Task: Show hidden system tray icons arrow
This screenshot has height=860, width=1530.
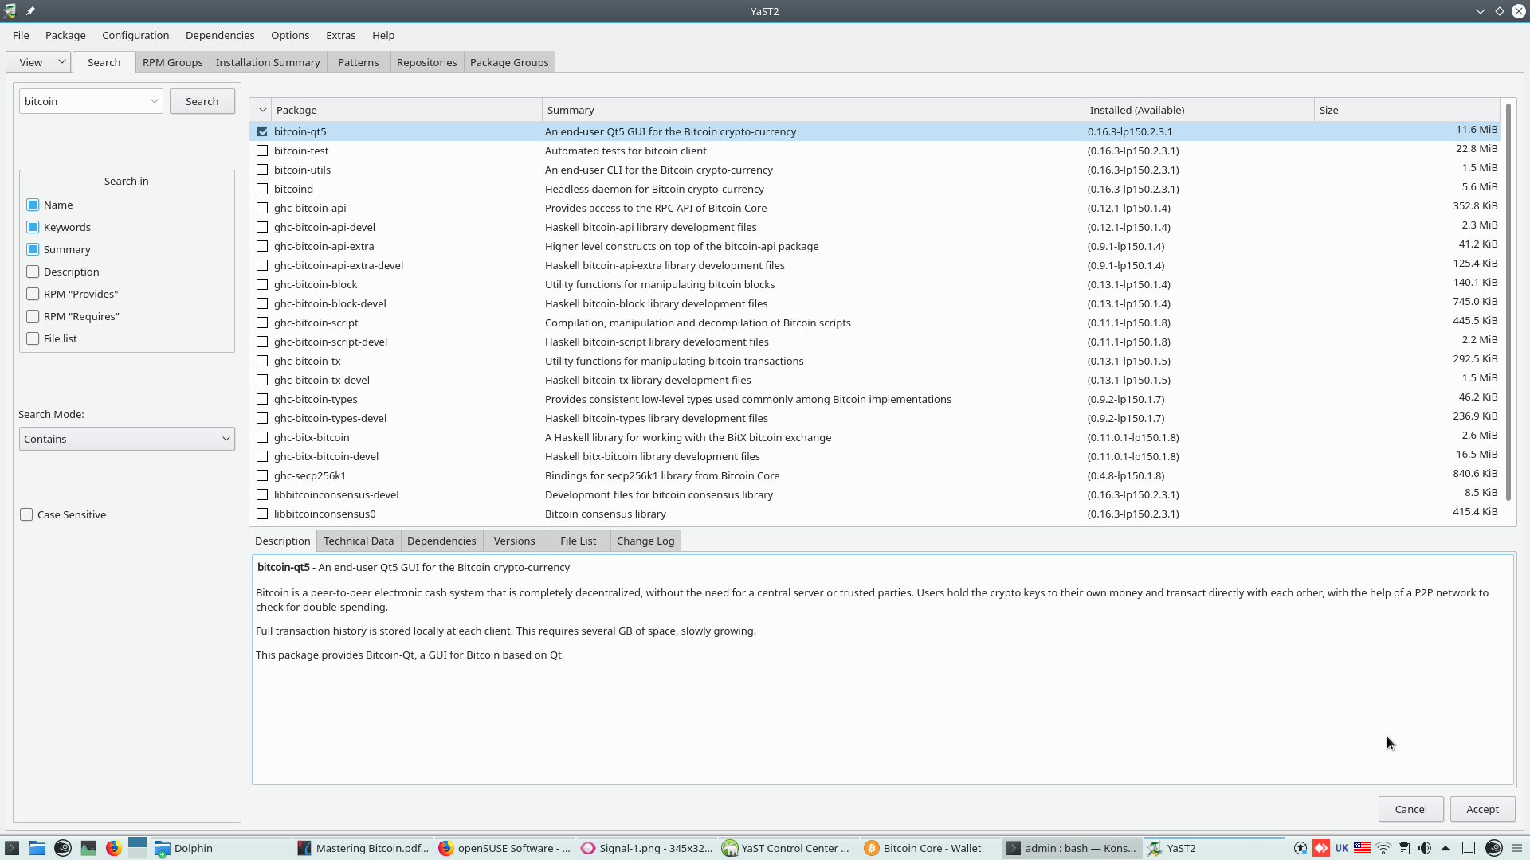Action: pyautogui.click(x=1446, y=848)
